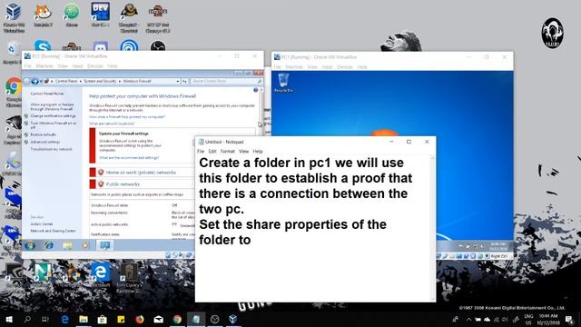581x327 pixels.
Task: Click the Windows Start button on host taskbar
Action: click(8, 319)
